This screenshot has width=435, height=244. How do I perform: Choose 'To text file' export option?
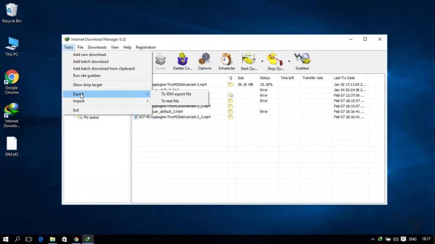click(170, 101)
